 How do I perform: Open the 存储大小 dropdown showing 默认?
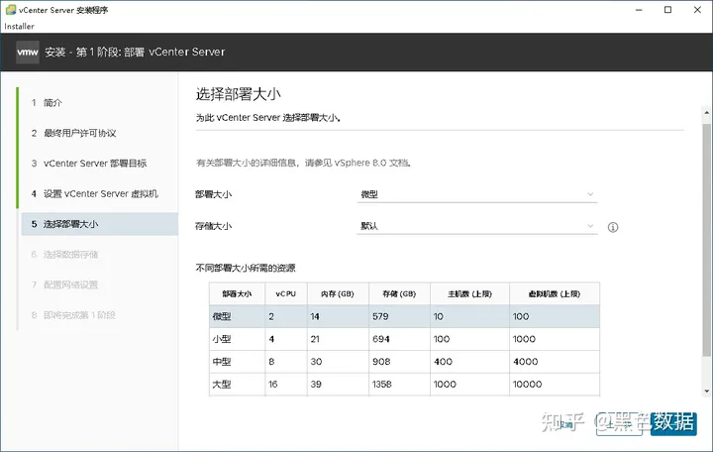[x=477, y=226]
